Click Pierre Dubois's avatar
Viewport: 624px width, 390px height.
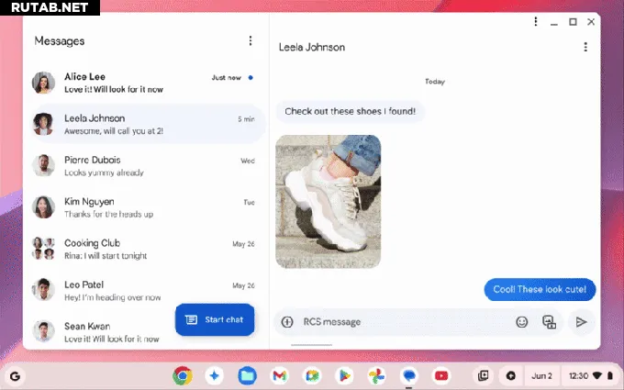click(x=43, y=165)
